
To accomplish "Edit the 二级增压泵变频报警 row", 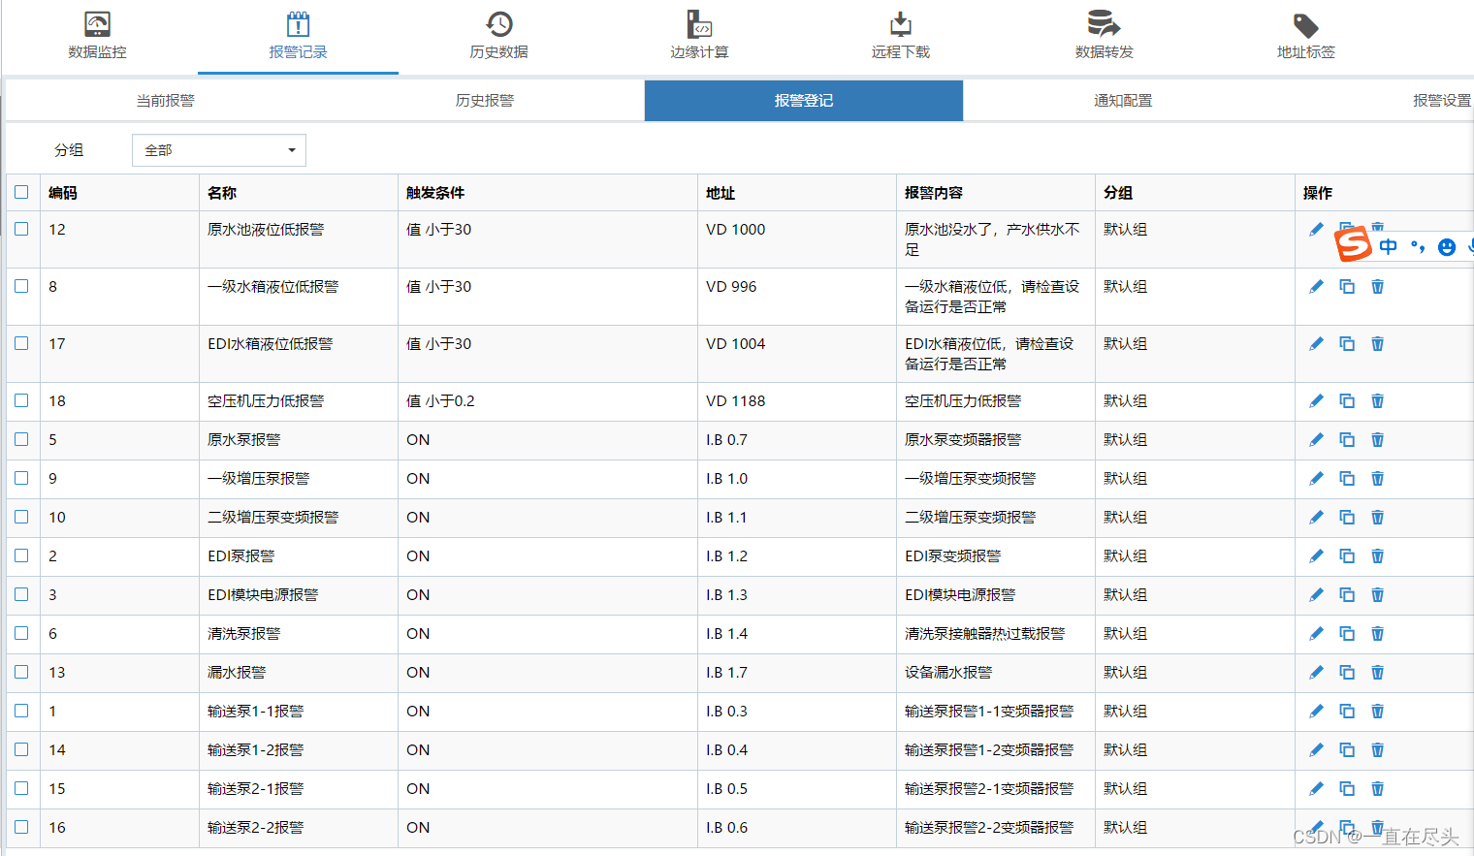I will coord(1316,518).
